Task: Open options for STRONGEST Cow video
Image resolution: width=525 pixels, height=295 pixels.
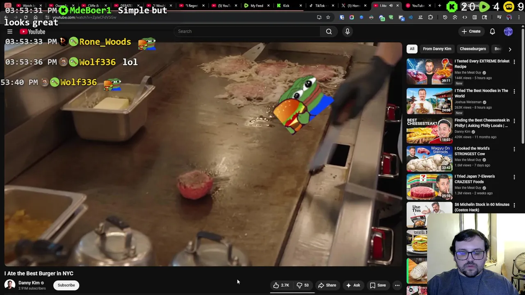Action: coord(514,149)
